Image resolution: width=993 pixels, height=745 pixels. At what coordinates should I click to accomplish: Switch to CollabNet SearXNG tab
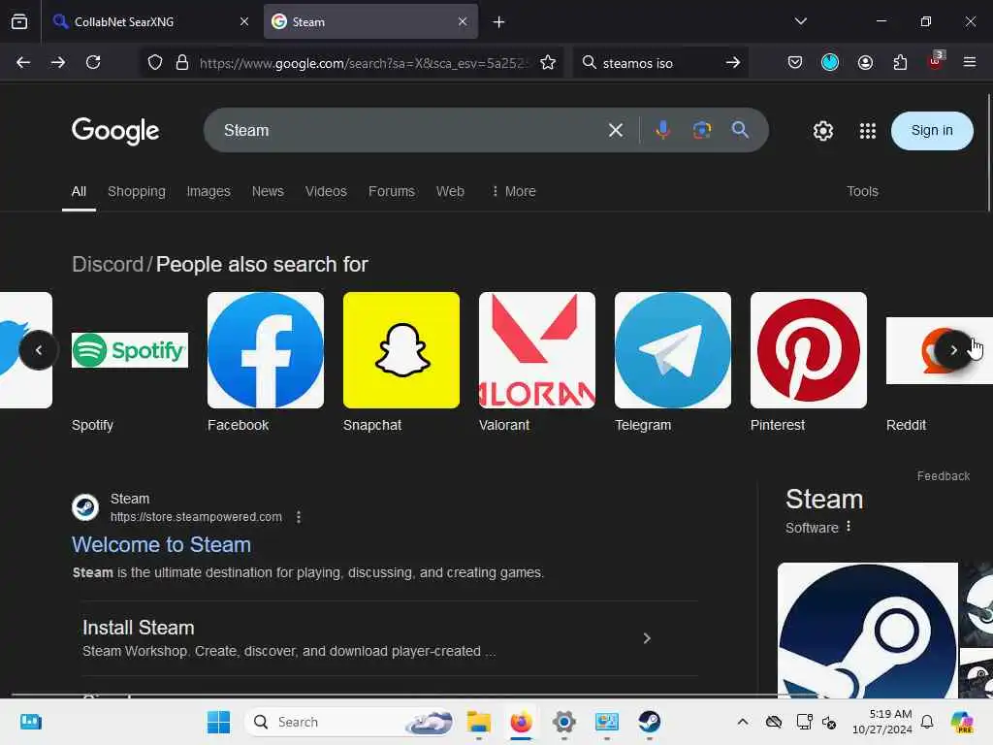[x=150, y=21]
